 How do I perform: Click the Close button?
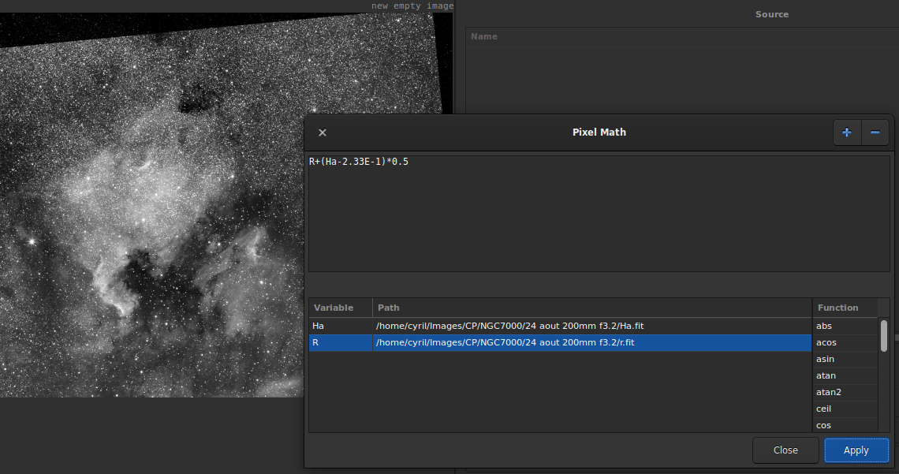pos(785,450)
